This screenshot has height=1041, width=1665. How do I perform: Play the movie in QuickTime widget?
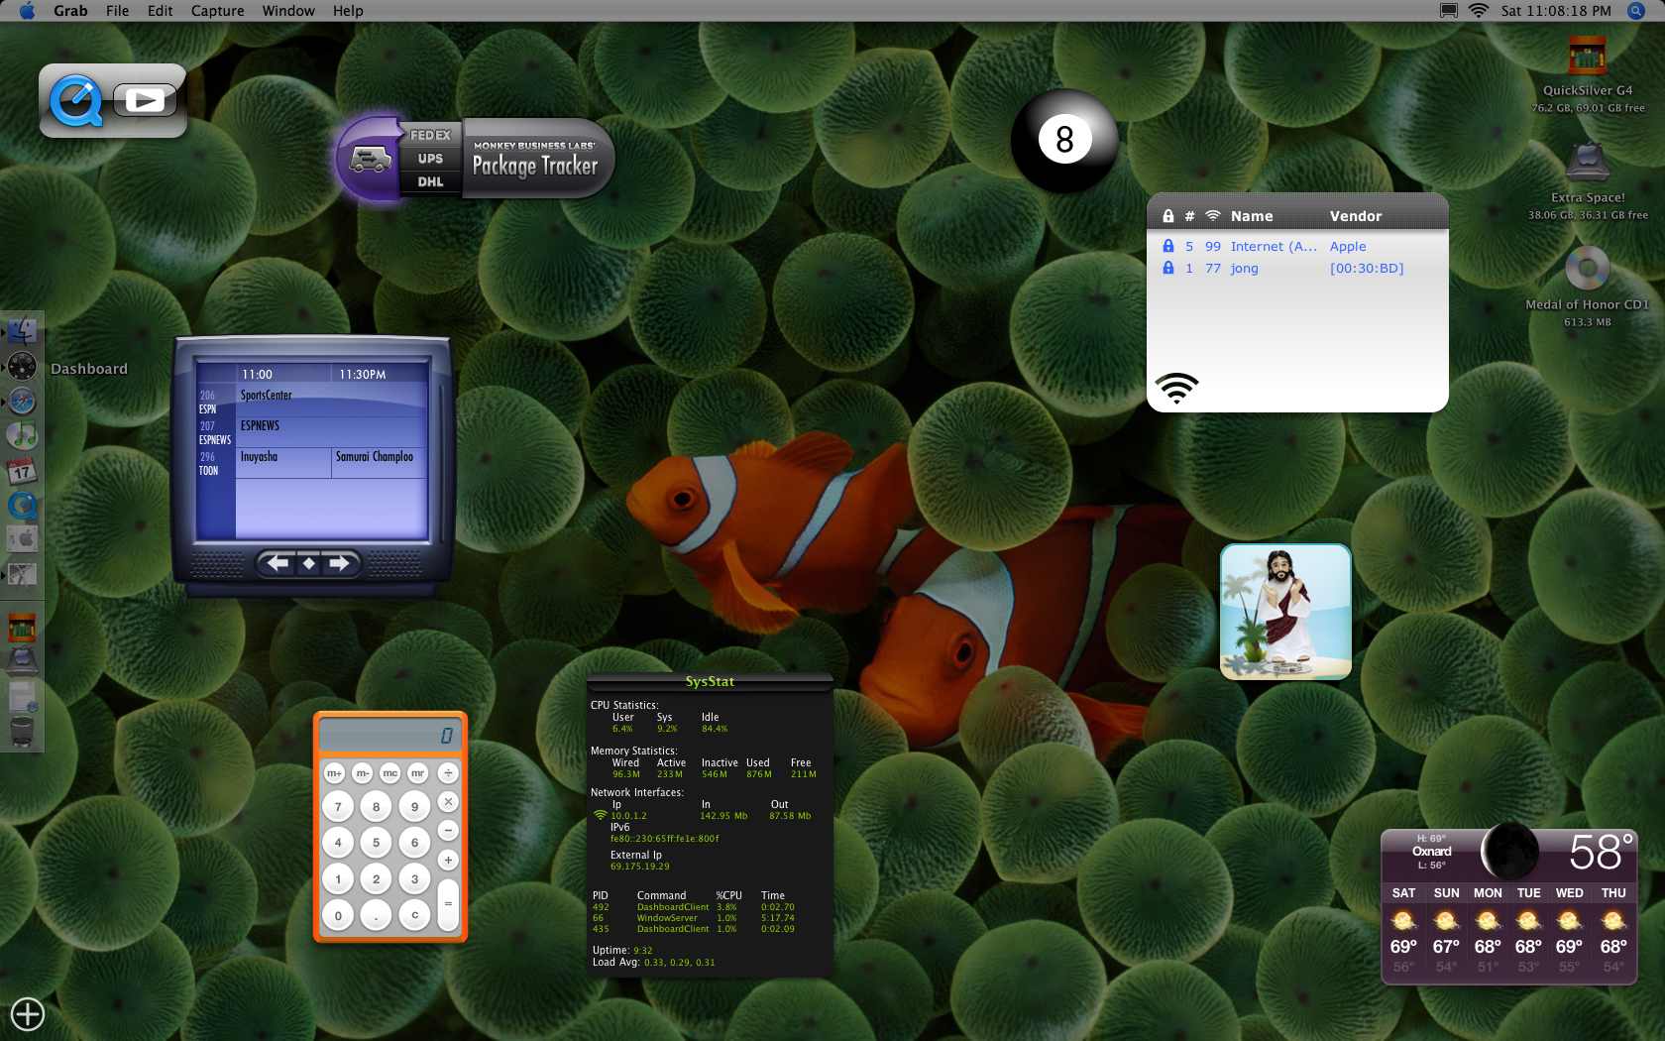point(145,100)
